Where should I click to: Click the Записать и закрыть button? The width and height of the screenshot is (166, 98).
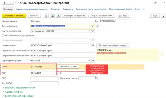point(14,16)
